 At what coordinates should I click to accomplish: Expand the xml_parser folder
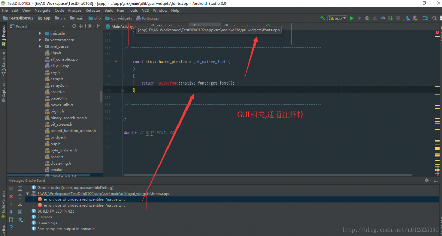click(40, 46)
